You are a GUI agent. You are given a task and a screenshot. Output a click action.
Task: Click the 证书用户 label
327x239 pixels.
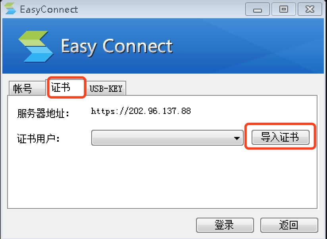(x=38, y=138)
